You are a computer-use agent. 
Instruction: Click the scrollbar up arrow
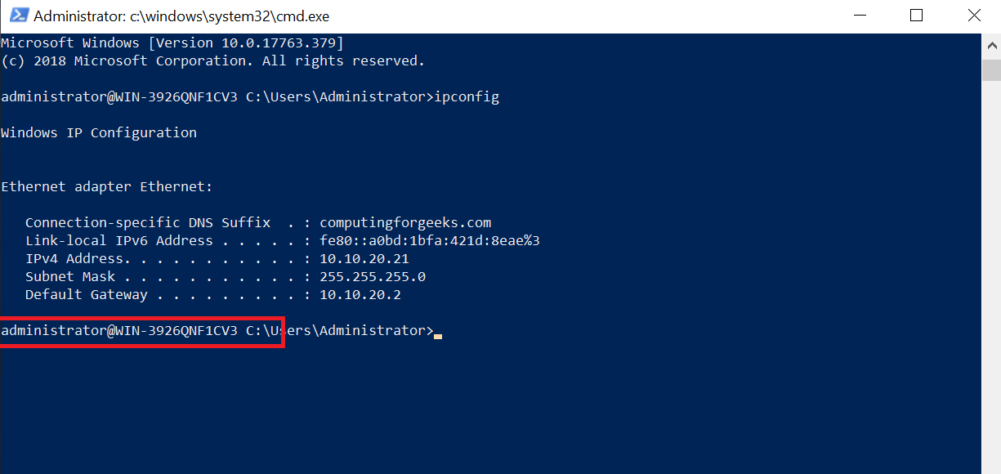pos(991,46)
